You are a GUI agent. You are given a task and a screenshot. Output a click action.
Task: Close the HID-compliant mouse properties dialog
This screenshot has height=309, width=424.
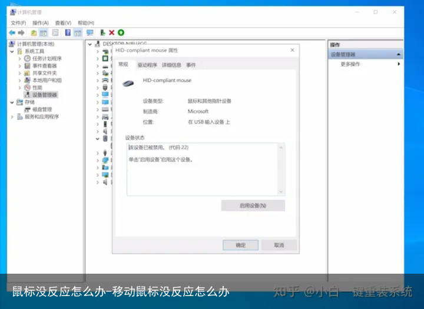click(x=292, y=50)
